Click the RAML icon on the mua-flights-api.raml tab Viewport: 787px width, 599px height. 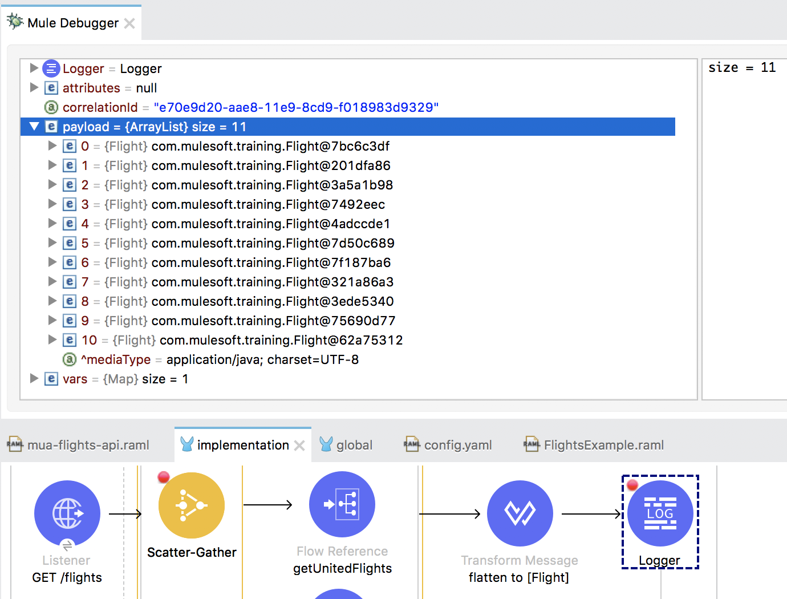coord(15,444)
